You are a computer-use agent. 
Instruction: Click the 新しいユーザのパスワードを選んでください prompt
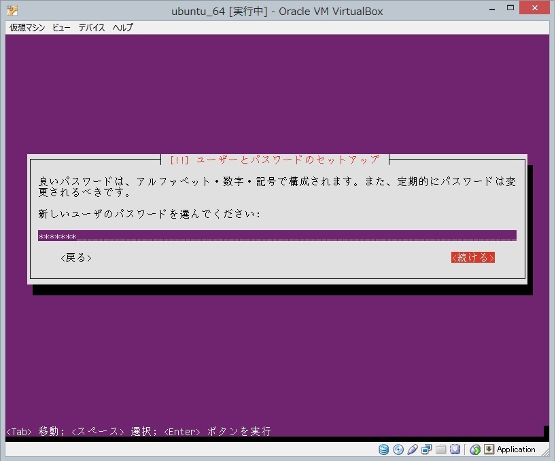pyautogui.click(x=150, y=214)
